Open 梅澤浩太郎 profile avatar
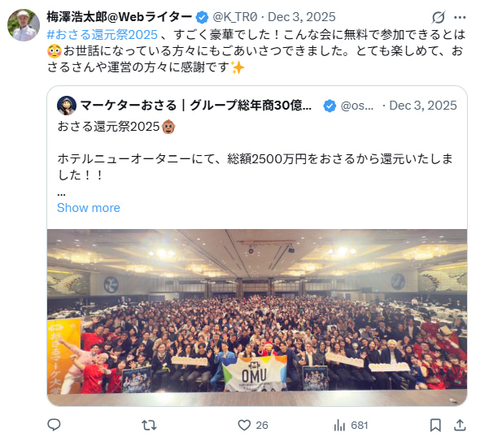Image resolution: width=480 pixels, height=441 pixels. pyautogui.click(x=24, y=24)
